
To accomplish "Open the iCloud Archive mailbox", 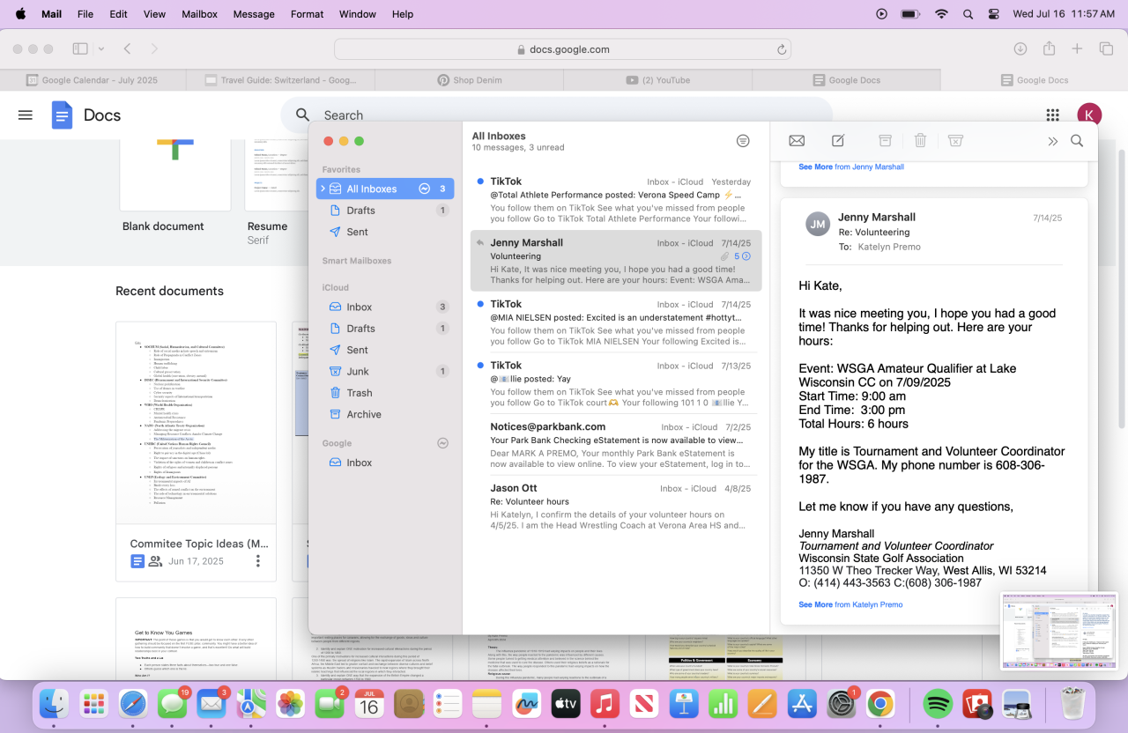I will [x=385, y=414].
